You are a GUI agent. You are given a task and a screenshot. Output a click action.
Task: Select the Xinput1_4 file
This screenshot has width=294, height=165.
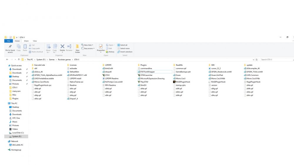tap(72, 99)
